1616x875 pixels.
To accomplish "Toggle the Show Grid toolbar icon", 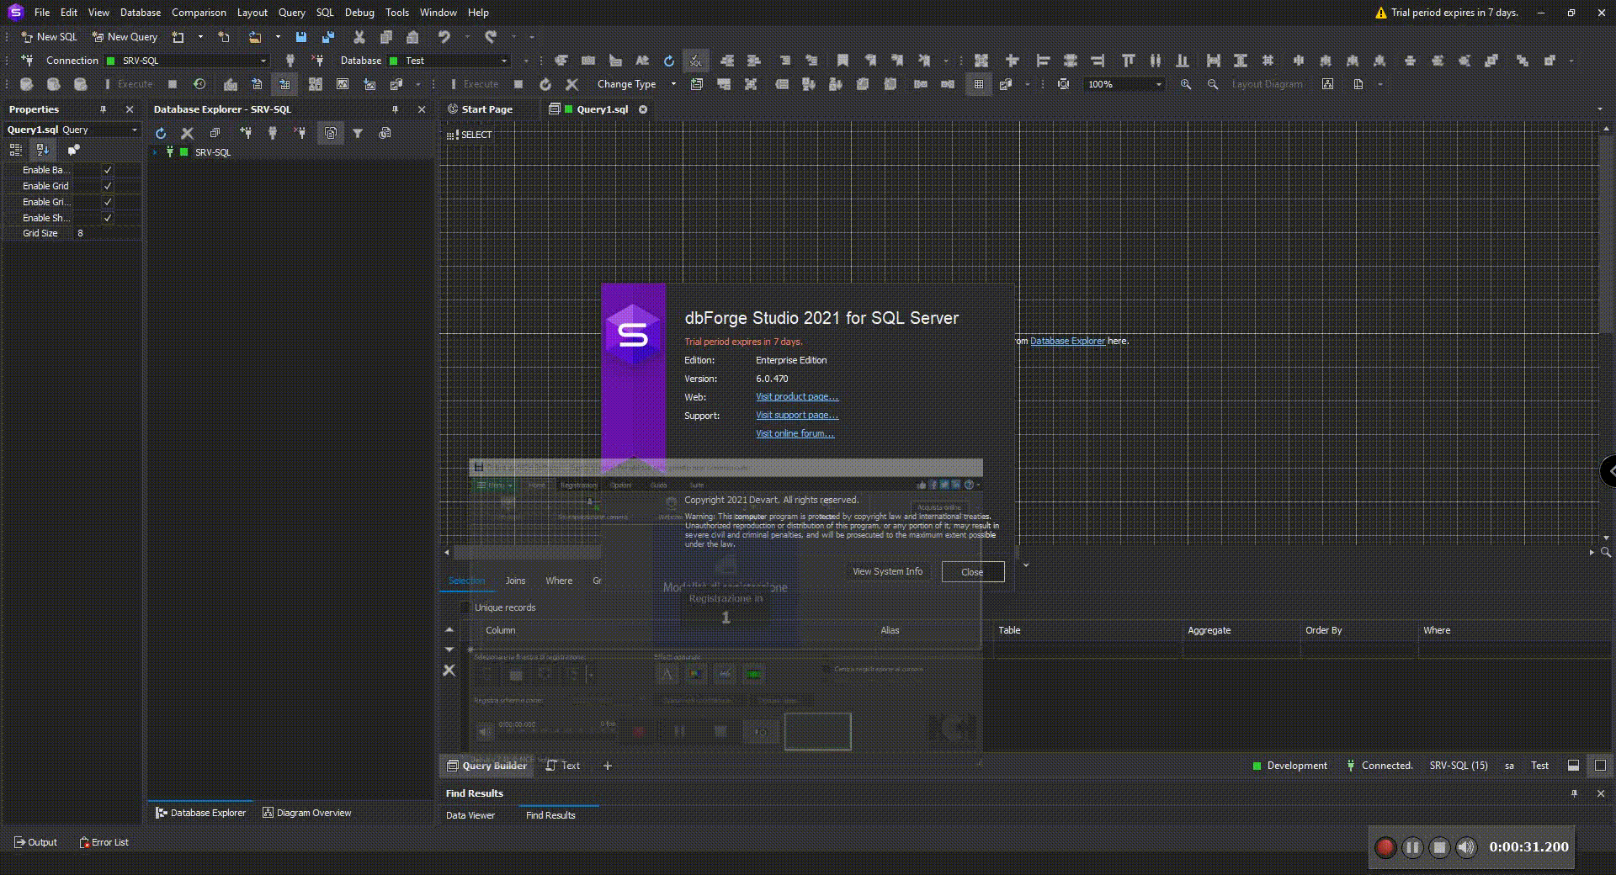I will pos(978,84).
